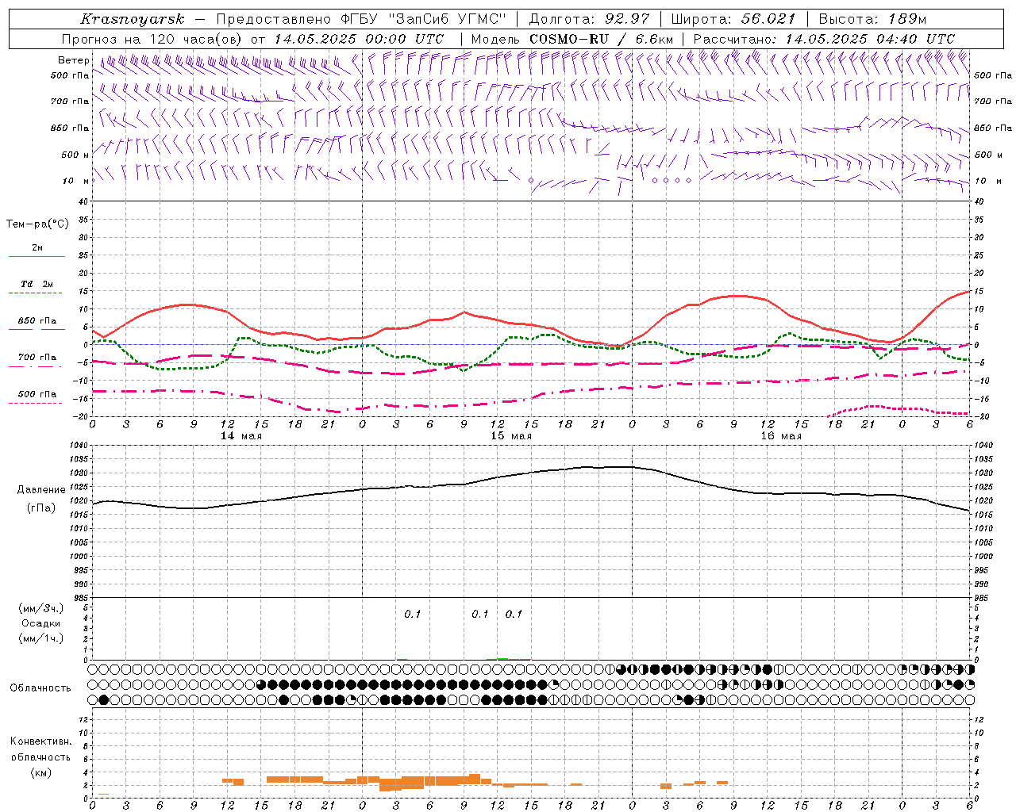Image resolution: width=1016 pixels, height=812 pixels.
Task: Click the 500 гПа temperature legend line sample
Action: coord(35,403)
